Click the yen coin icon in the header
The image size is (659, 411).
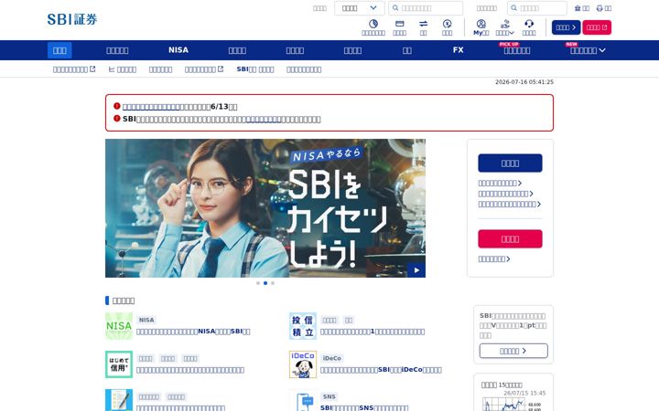448,24
